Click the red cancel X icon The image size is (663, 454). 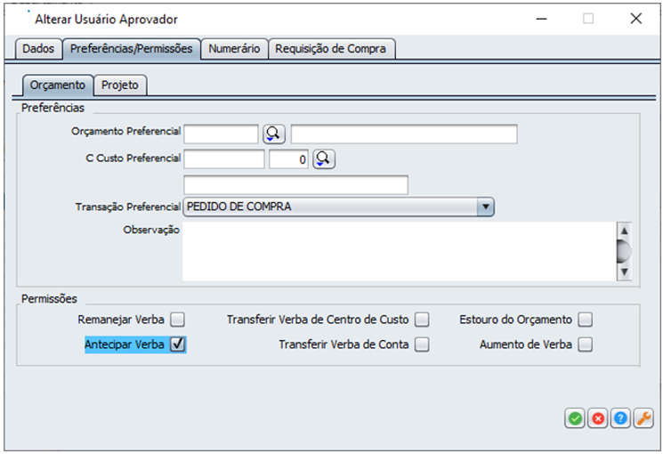[x=598, y=418]
